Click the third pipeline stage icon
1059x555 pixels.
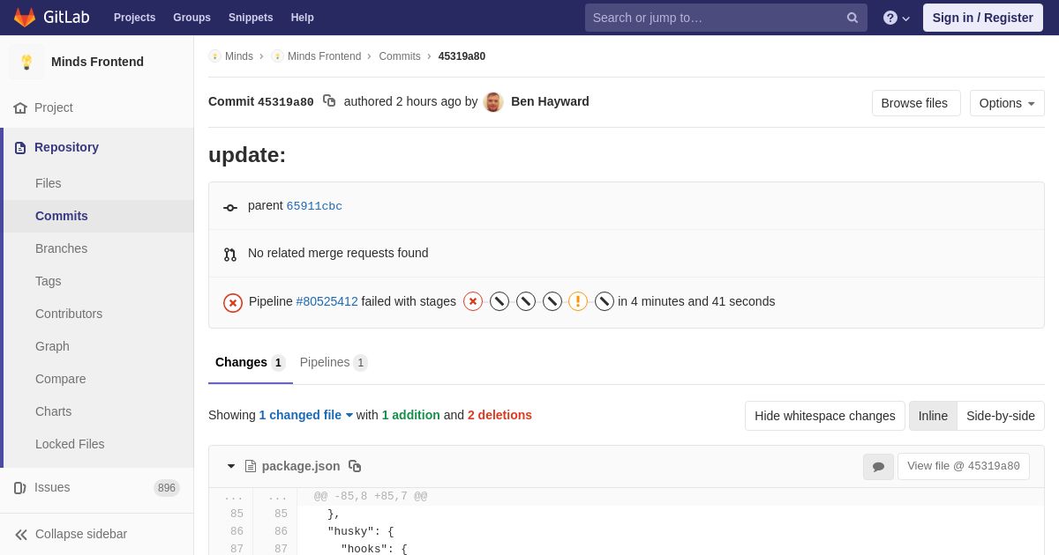click(526, 301)
